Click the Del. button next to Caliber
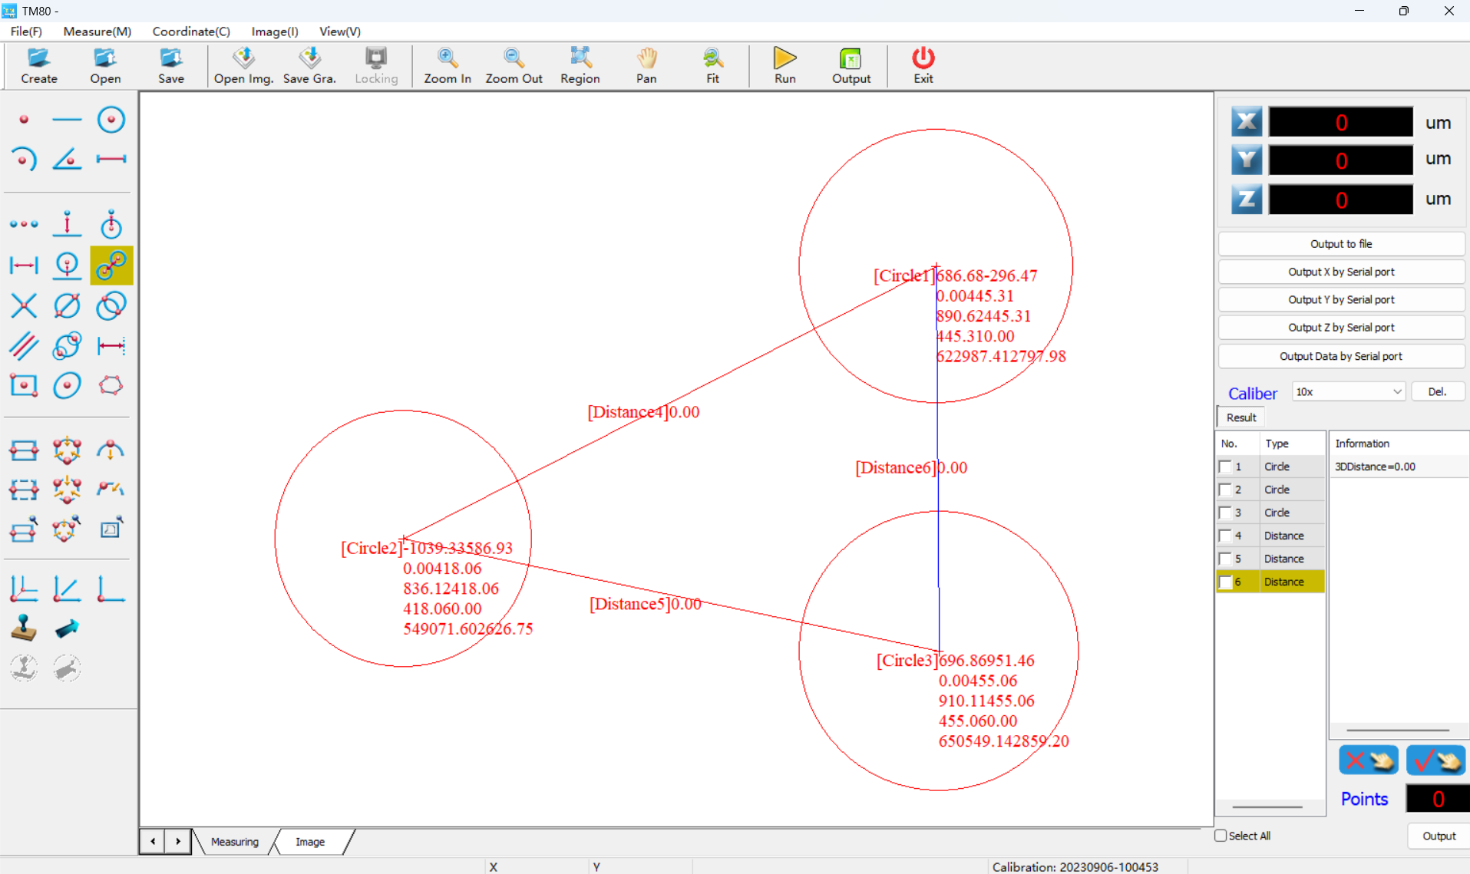This screenshot has width=1470, height=874. pyautogui.click(x=1437, y=391)
